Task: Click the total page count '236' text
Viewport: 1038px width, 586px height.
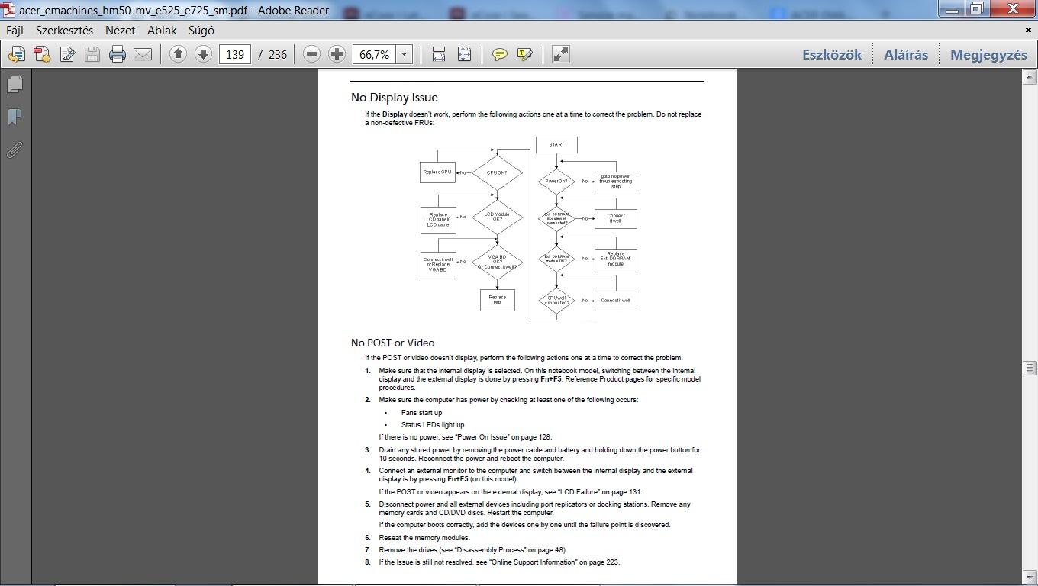Action: [278, 55]
